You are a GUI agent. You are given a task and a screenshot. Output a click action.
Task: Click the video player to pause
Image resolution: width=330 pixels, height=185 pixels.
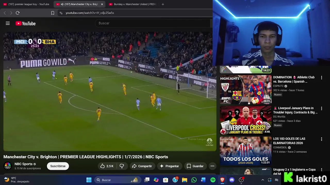tap(110, 91)
